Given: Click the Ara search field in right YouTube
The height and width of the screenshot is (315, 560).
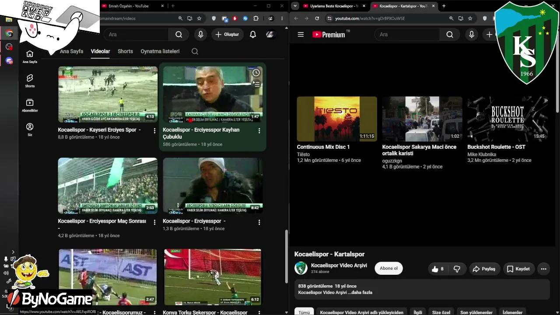Looking at the screenshot, I should tap(407, 35).
